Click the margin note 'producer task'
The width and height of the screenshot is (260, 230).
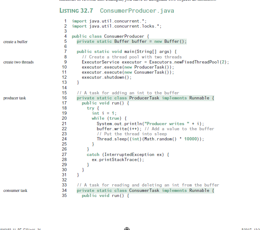point(15,98)
